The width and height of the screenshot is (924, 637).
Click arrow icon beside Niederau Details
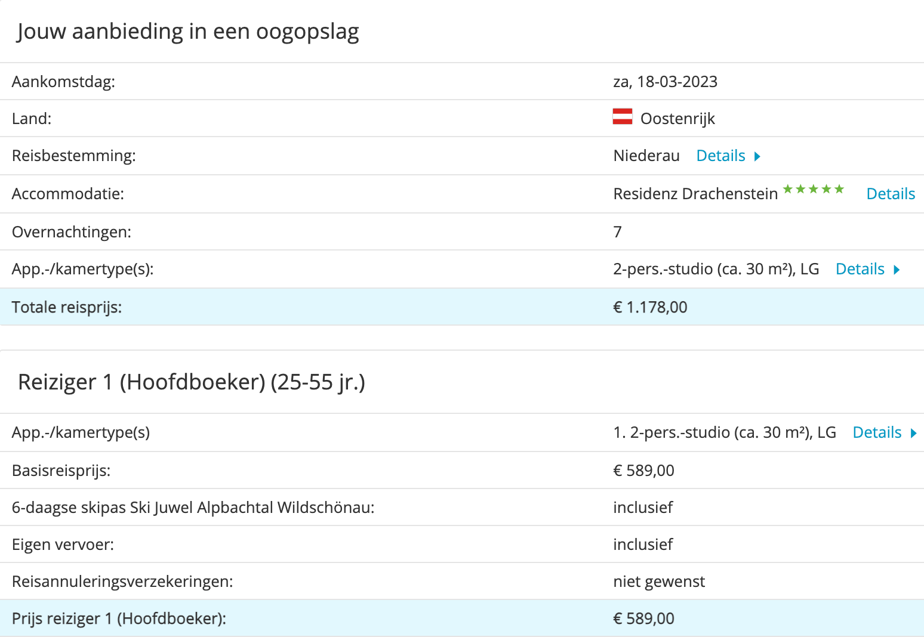[757, 156]
